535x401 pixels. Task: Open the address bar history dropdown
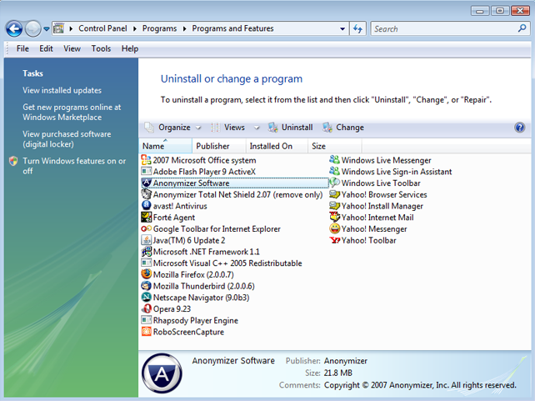[342, 29]
